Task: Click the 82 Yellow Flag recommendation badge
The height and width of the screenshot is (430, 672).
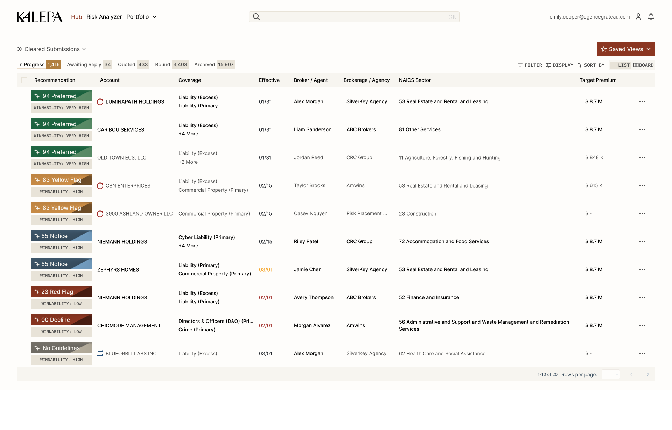Action: tap(62, 208)
